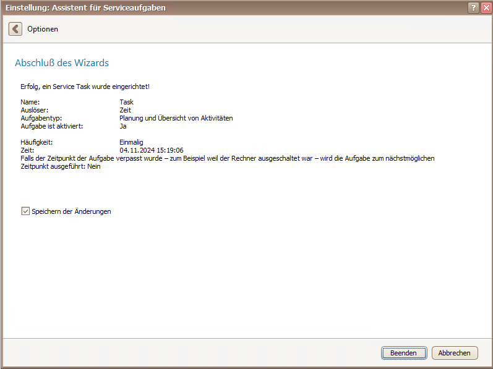The image size is (493, 369).
Task: Select the Auslöser value 'Zeit'
Action: coord(125,110)
